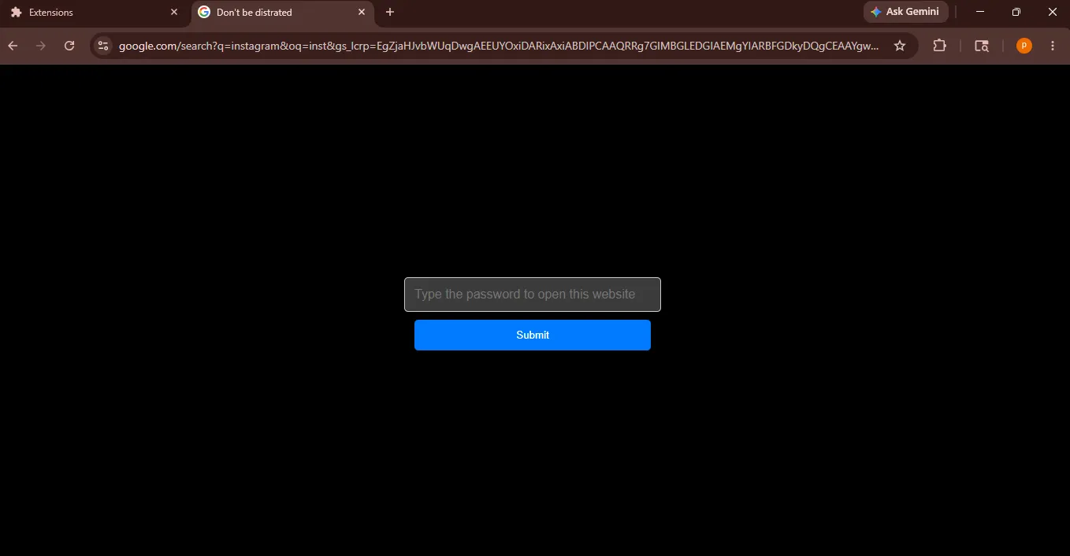The height and width of the screenshot is (556, 1070).
Task: Open the Extensions puzzle-piece menu
Action: pos(939,46)
